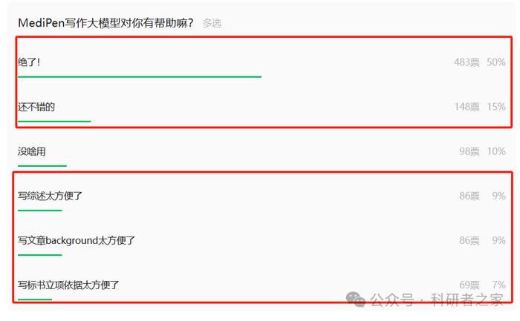
Task: Click the 148票 vote count
Action: coord(467,107)
